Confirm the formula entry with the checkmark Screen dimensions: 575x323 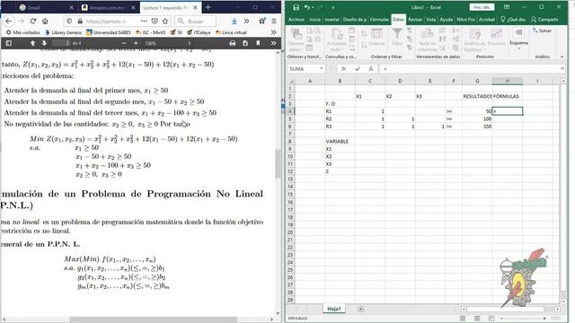point(358,68)
